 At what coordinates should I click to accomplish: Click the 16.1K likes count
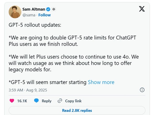coord(22,101)
